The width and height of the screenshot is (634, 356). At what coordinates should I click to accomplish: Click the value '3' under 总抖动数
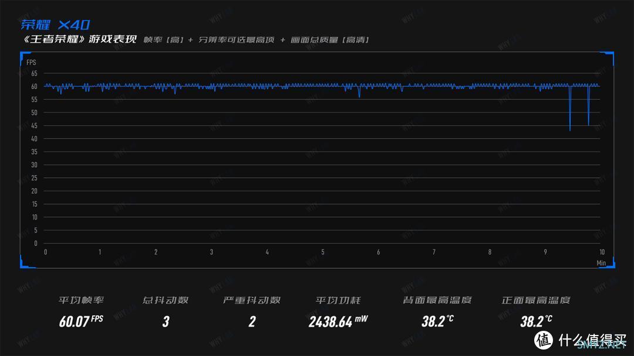pos(166,321)
